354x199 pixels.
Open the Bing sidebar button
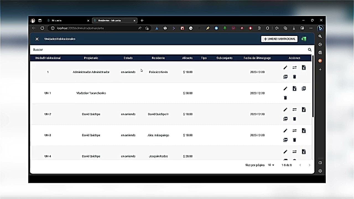point(320,28)
